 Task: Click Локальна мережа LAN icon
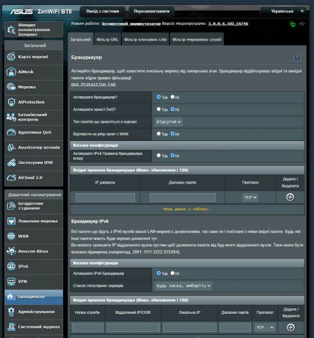[11, 221]
